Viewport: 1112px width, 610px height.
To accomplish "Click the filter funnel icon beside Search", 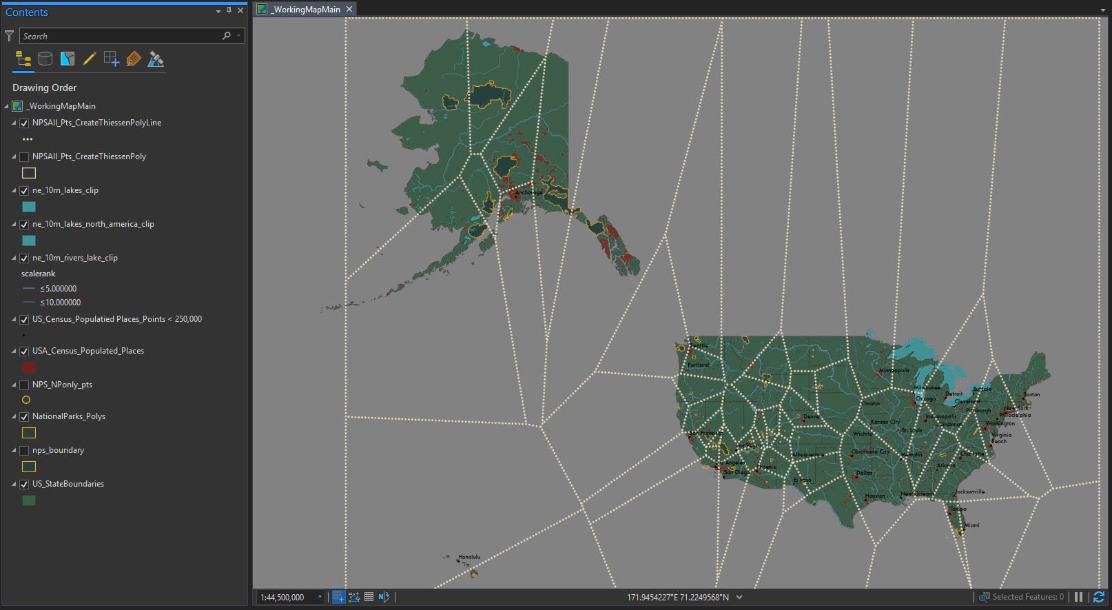I will [9, 36].
